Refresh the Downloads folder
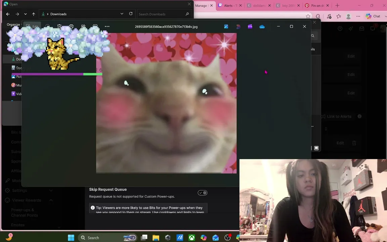The image size is (387, 242). pyautogui.click(x=131, y=14)
